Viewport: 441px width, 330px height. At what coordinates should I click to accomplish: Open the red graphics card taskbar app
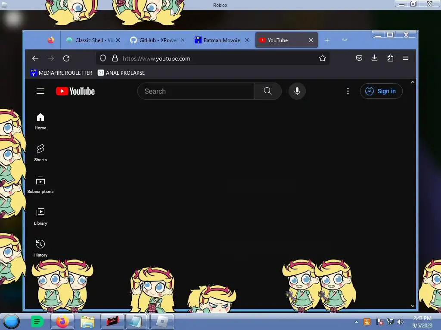[112, 321]
